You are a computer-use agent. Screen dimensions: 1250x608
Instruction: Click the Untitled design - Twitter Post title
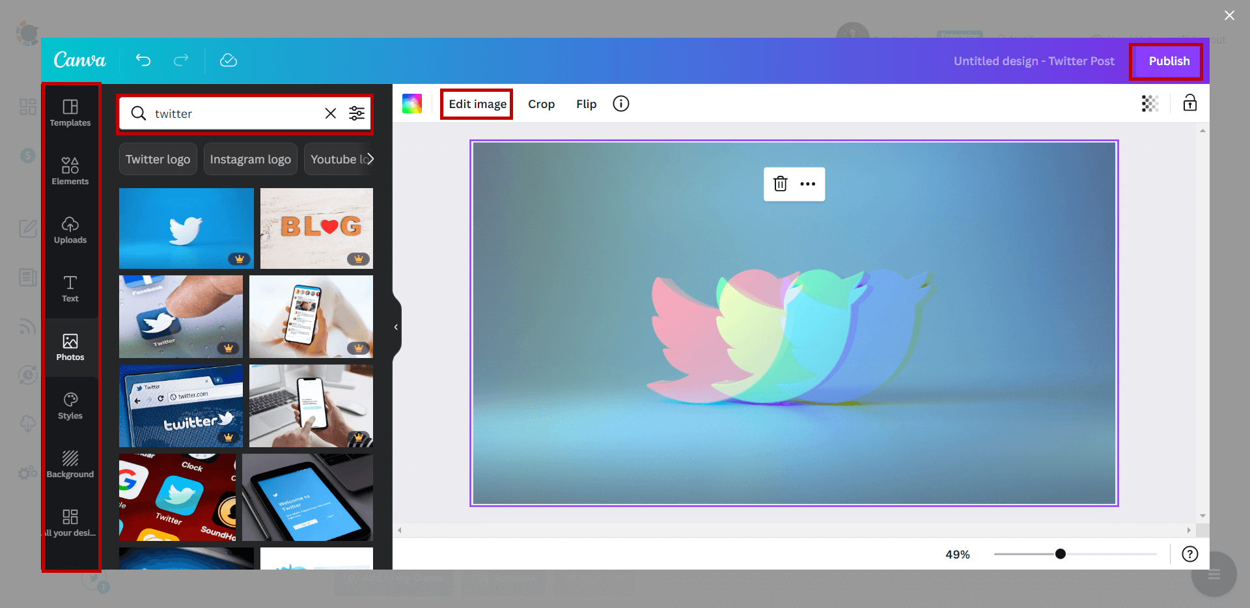click(x=1034, y=61)
